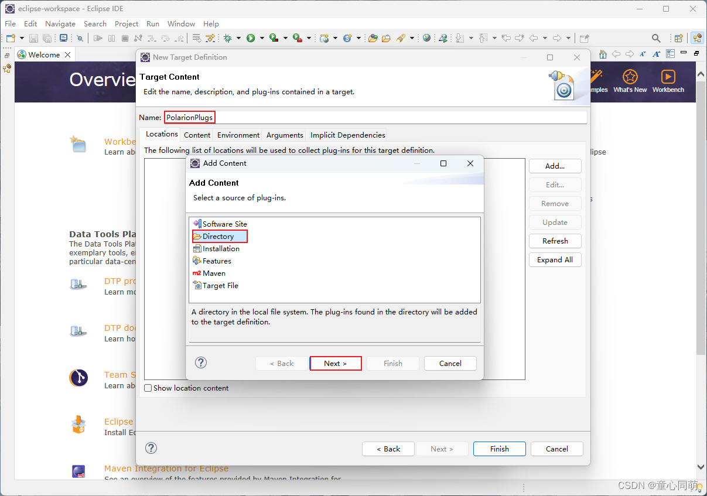Click the toolbar Search magnifier icon
The height and width of the screenshot is (496, 707).
(656, 38)
